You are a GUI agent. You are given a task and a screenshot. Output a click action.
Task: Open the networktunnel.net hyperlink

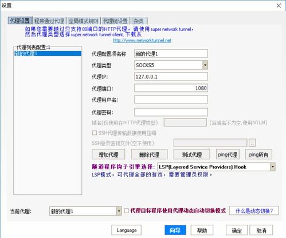(142, 40)
